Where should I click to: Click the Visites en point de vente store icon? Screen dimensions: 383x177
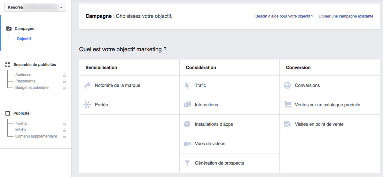pyautogui.click(x=287, y=124)
